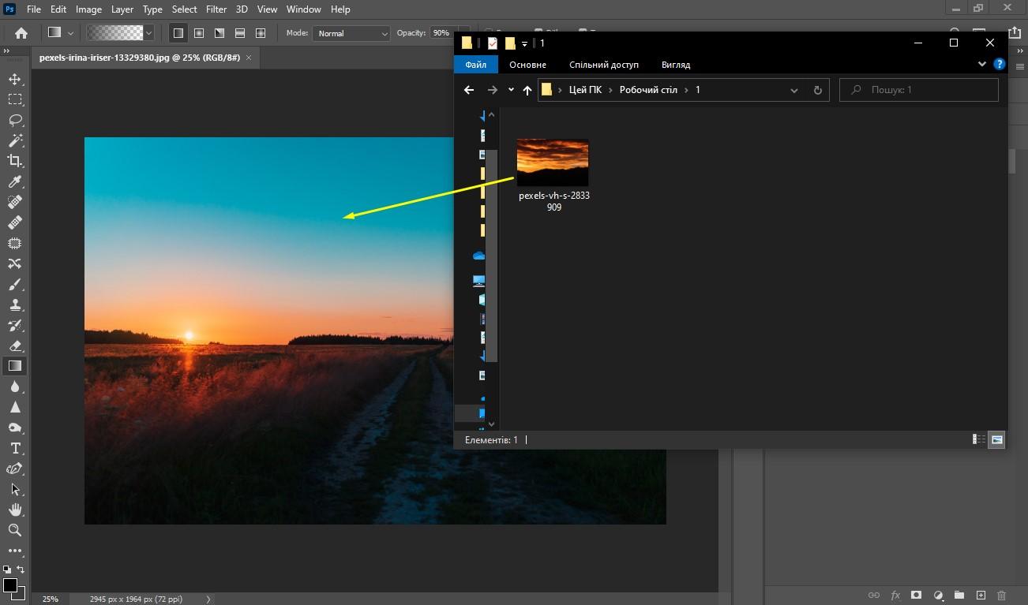This screenshot has width=1028, height=605.
Task: Expand the Photoshop toolbar double arrow
Action: tap(7, 50)
